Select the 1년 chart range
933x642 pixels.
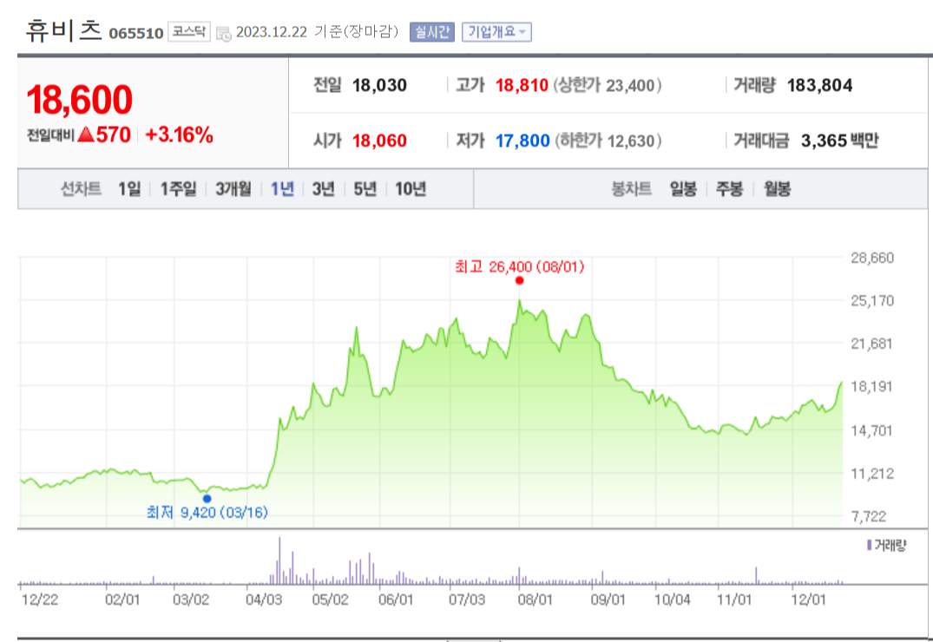(283, 189)
